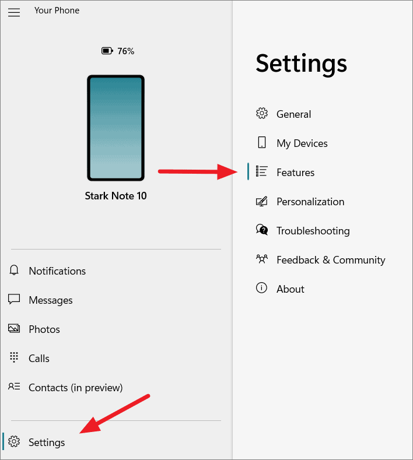Select the Features settings label
Screen dimensions: 413x460
(295, 173)
